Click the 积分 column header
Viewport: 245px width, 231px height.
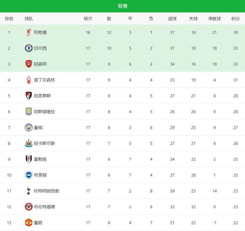235,19
